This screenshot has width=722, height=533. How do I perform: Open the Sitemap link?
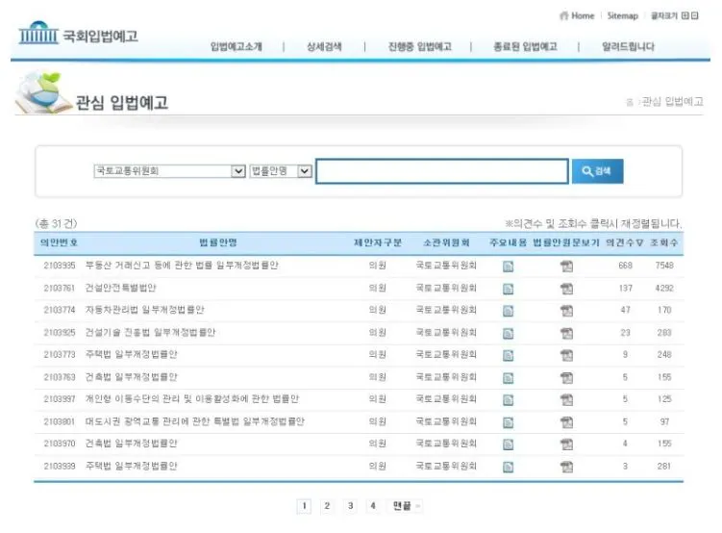(x=623, y=15)
